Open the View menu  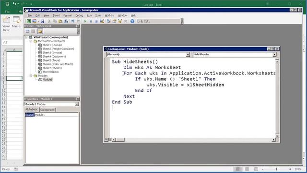(x=46, y=15)
